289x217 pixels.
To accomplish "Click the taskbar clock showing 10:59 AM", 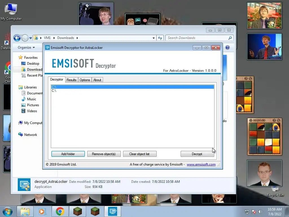I will tap(274, 212).
